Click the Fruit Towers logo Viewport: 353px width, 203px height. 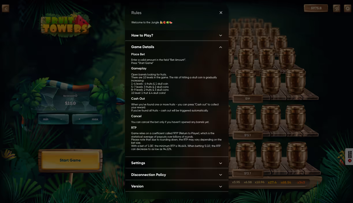click(x=65, y=25)
